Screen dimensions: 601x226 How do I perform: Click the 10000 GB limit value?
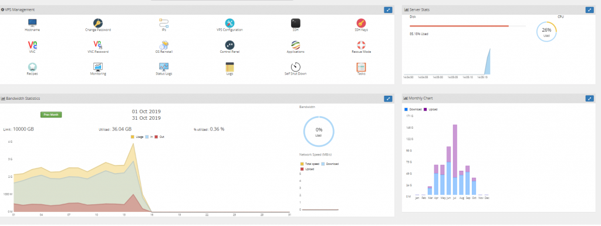coord(23,129)
